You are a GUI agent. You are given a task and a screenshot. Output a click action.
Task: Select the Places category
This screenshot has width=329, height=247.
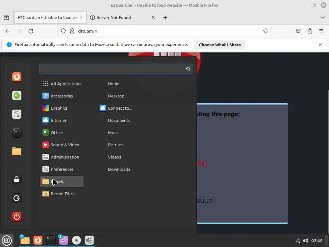coord(62,181)
